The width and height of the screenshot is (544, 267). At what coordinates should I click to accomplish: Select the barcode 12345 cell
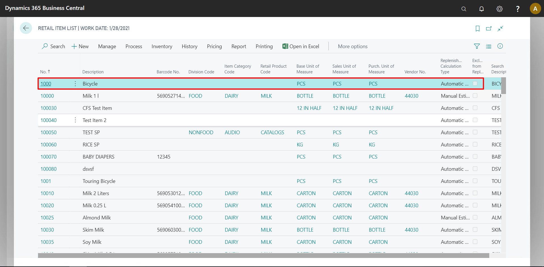coord(164,157)
